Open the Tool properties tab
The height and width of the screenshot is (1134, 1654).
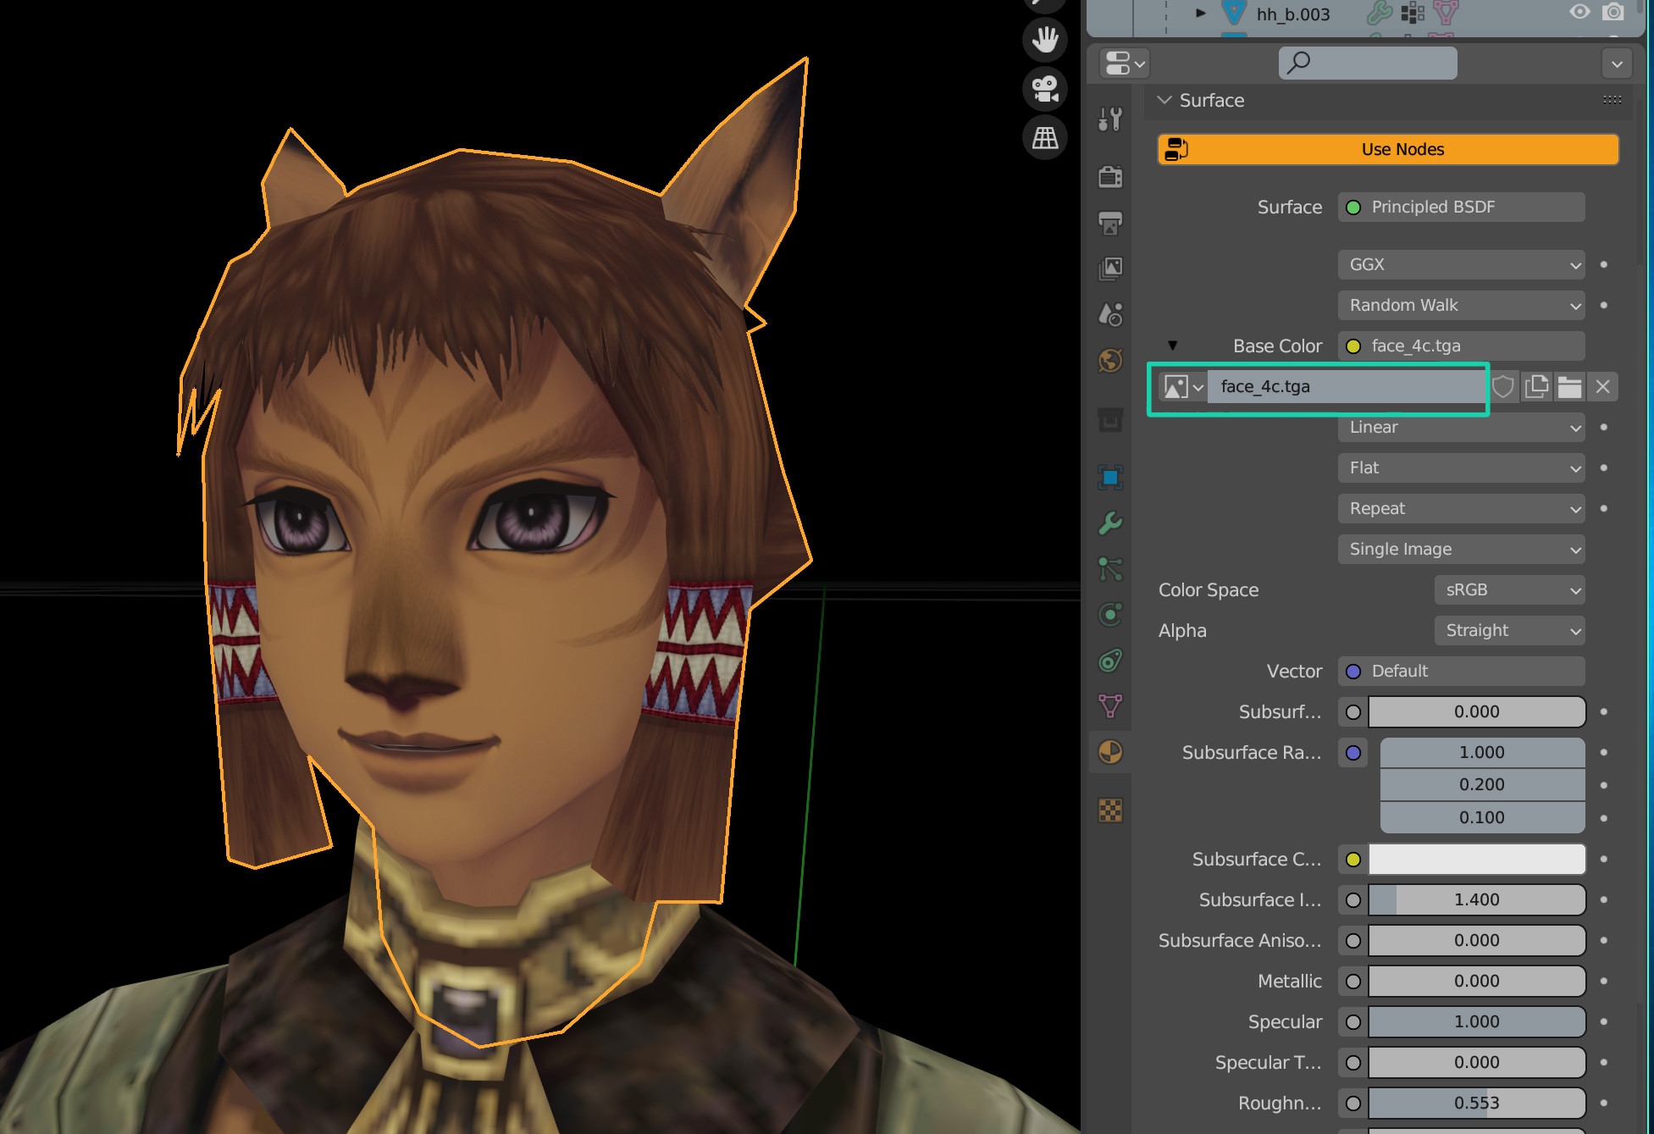pos(1110,119)
